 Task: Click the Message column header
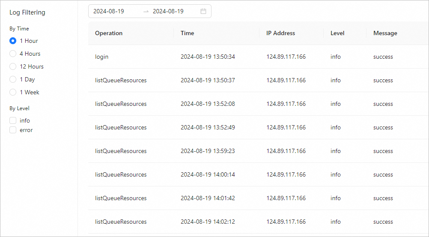coord(385,33)
